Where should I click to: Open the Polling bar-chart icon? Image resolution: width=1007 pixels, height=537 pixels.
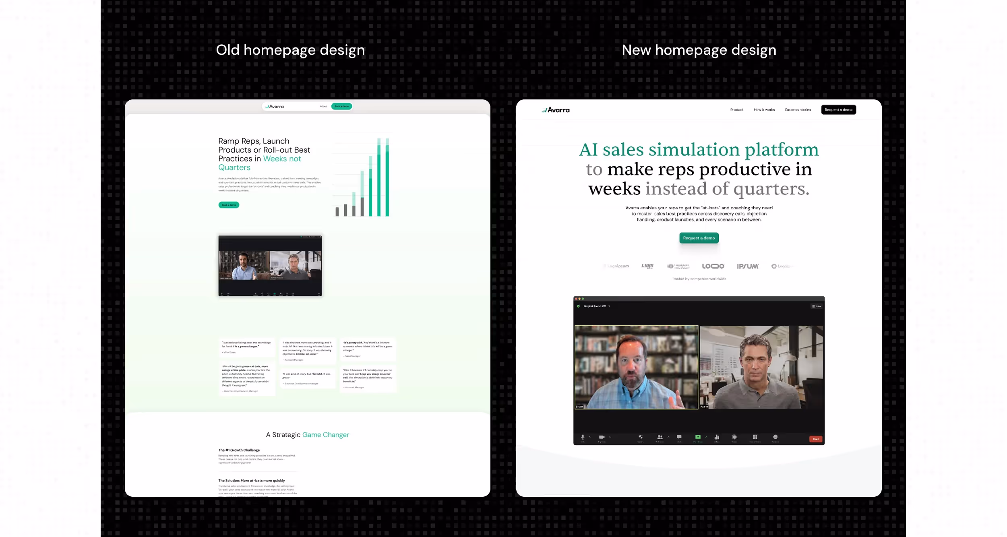[717, 437]
